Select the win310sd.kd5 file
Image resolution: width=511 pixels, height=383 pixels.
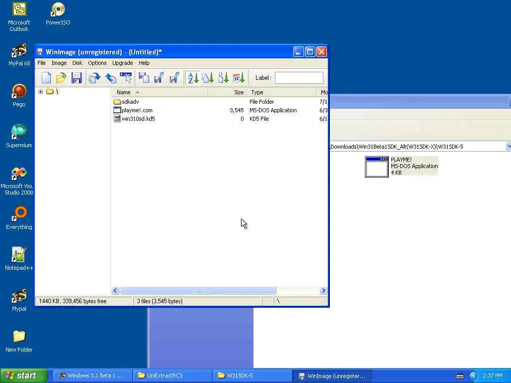click(x=138, y=119)
